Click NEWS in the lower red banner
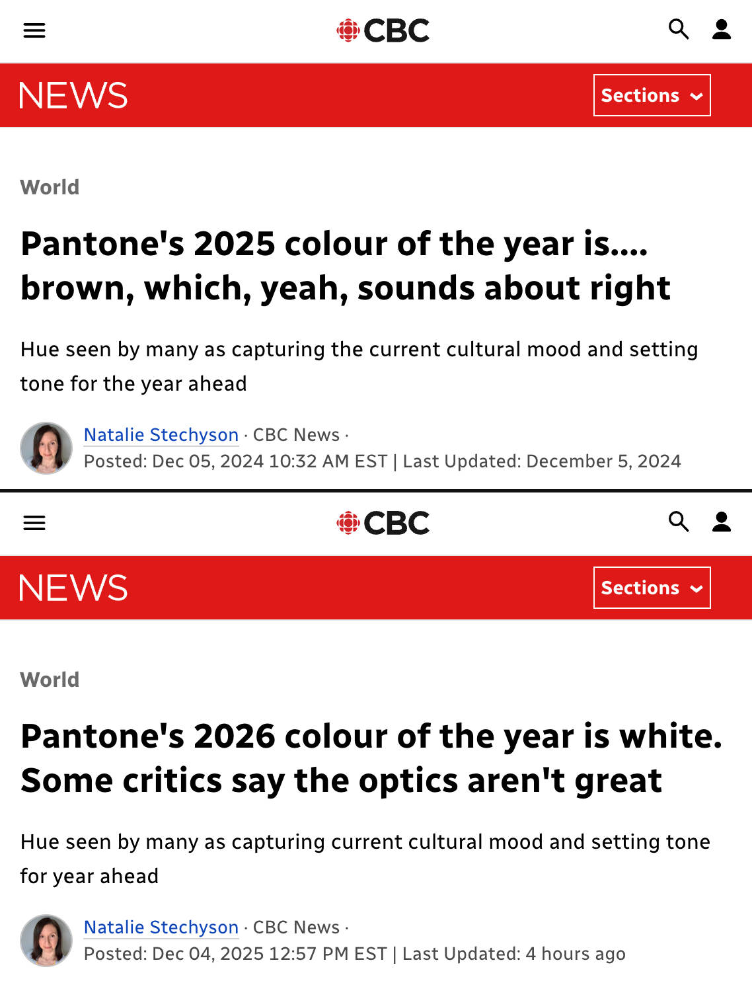 (73, 588)
